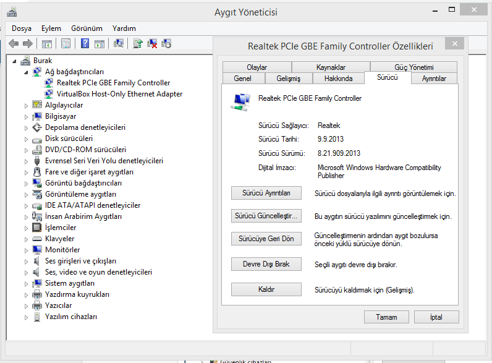Click the Uninstall device red-X icon

152,43
